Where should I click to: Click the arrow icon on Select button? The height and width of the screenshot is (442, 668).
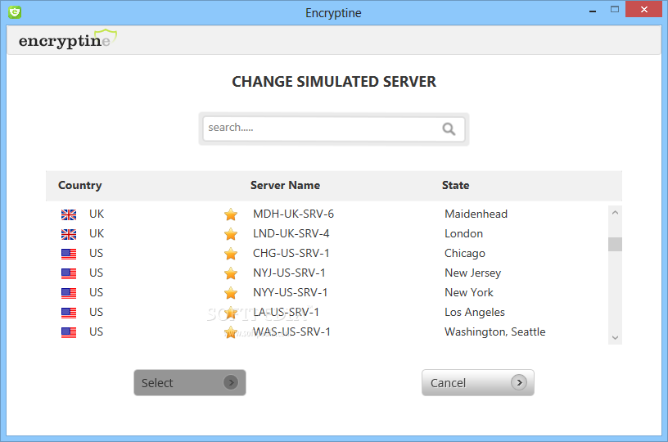231,382
